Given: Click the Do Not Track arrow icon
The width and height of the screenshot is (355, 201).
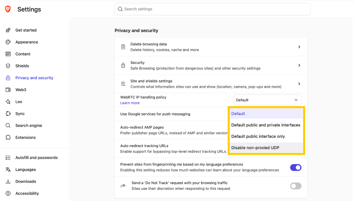Looking at the screenshot, I should tap(123, 186).
